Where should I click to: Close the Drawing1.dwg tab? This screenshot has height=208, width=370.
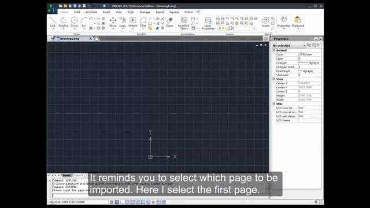tap(90, 39)
